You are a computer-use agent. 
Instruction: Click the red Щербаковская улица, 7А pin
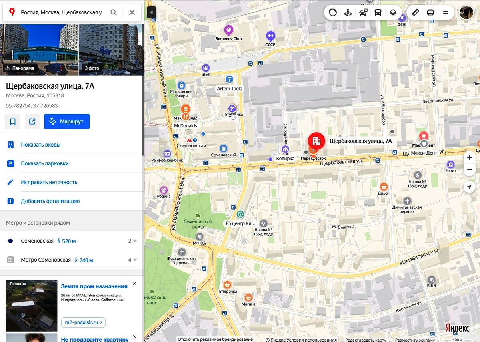(316, 142)
